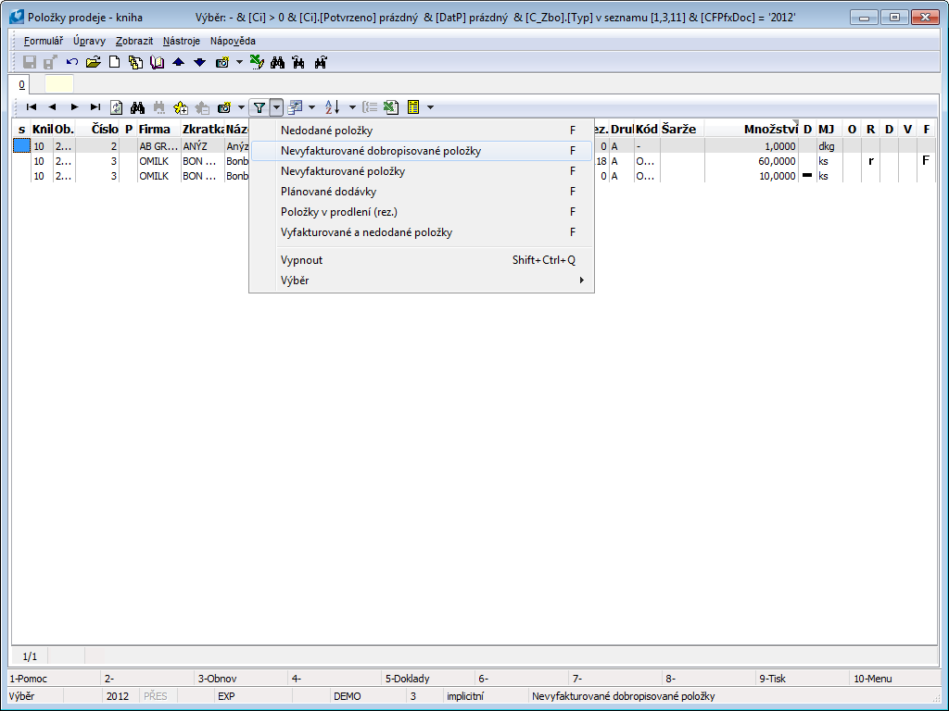
Task: Expand the Výběr submenu
Action: pos(422,281)
